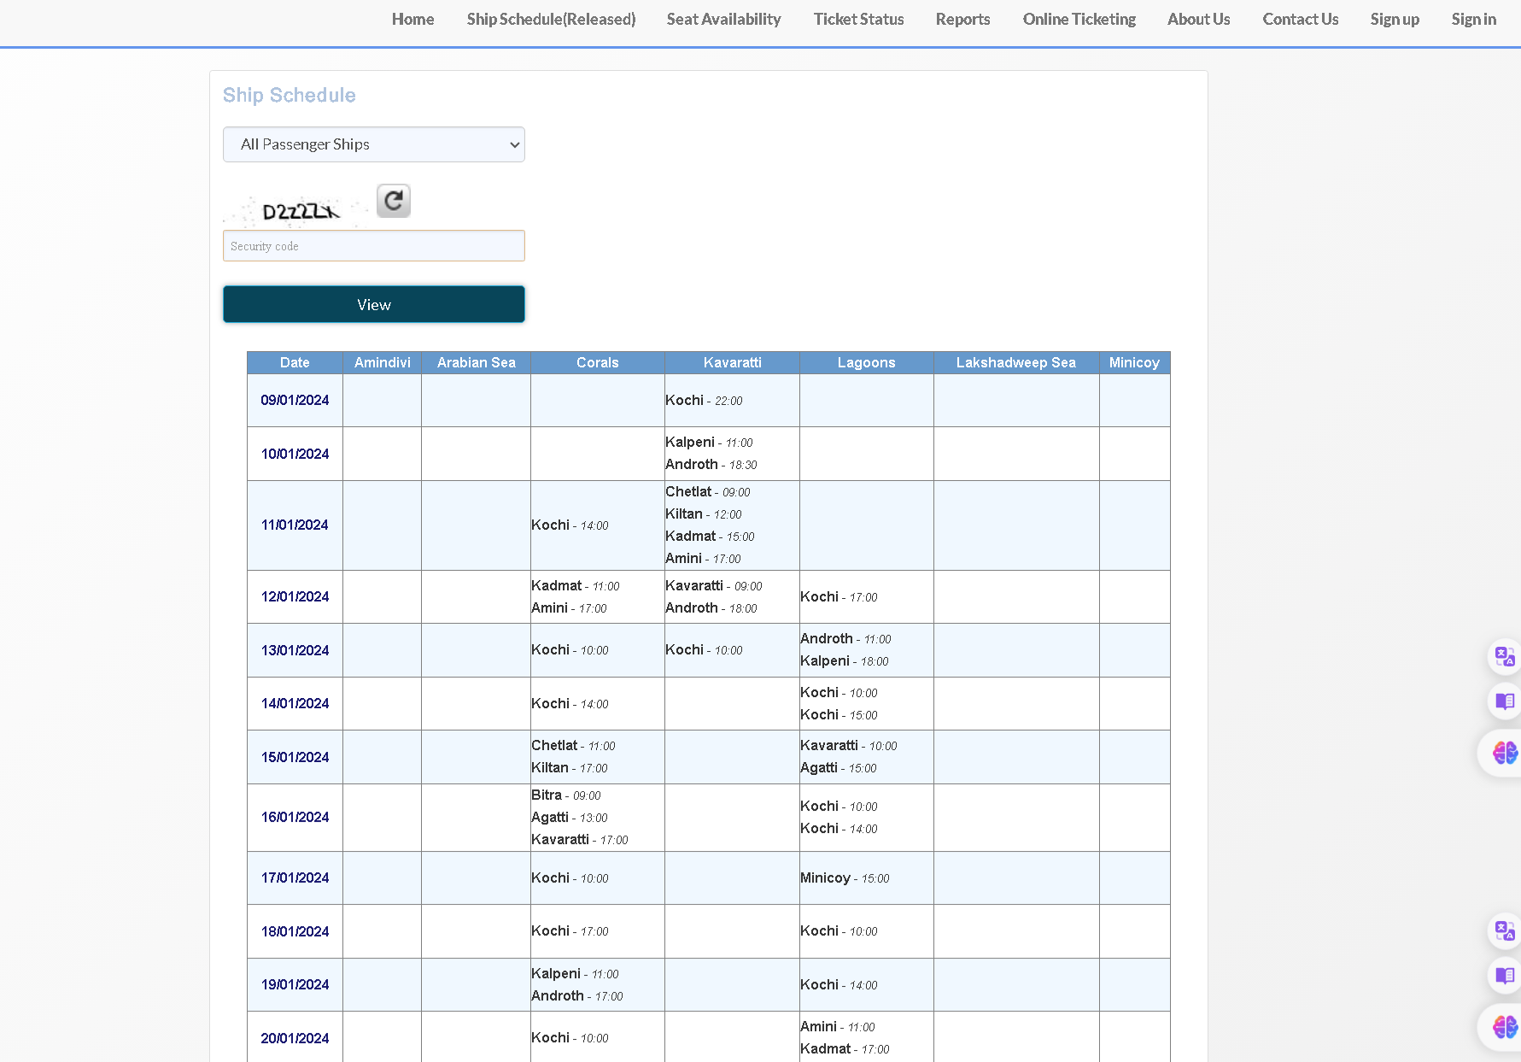
Task: Click the Date column header
Action: coord(295,362)
